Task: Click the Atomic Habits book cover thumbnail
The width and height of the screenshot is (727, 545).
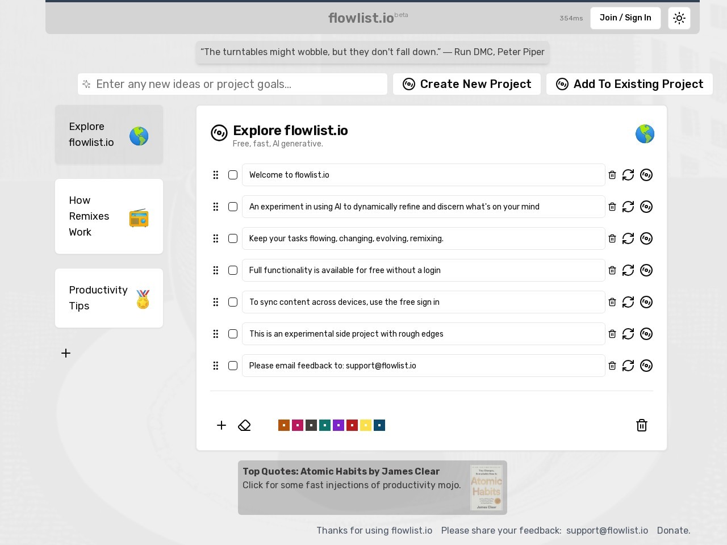Action: point(486,488)
